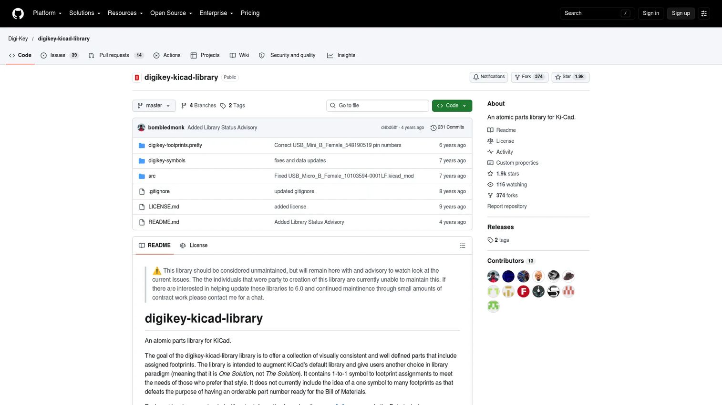The width and height of the screenshot is (722, 405).
Task: Click the first contributor avatar
Action: coord(493,276)
